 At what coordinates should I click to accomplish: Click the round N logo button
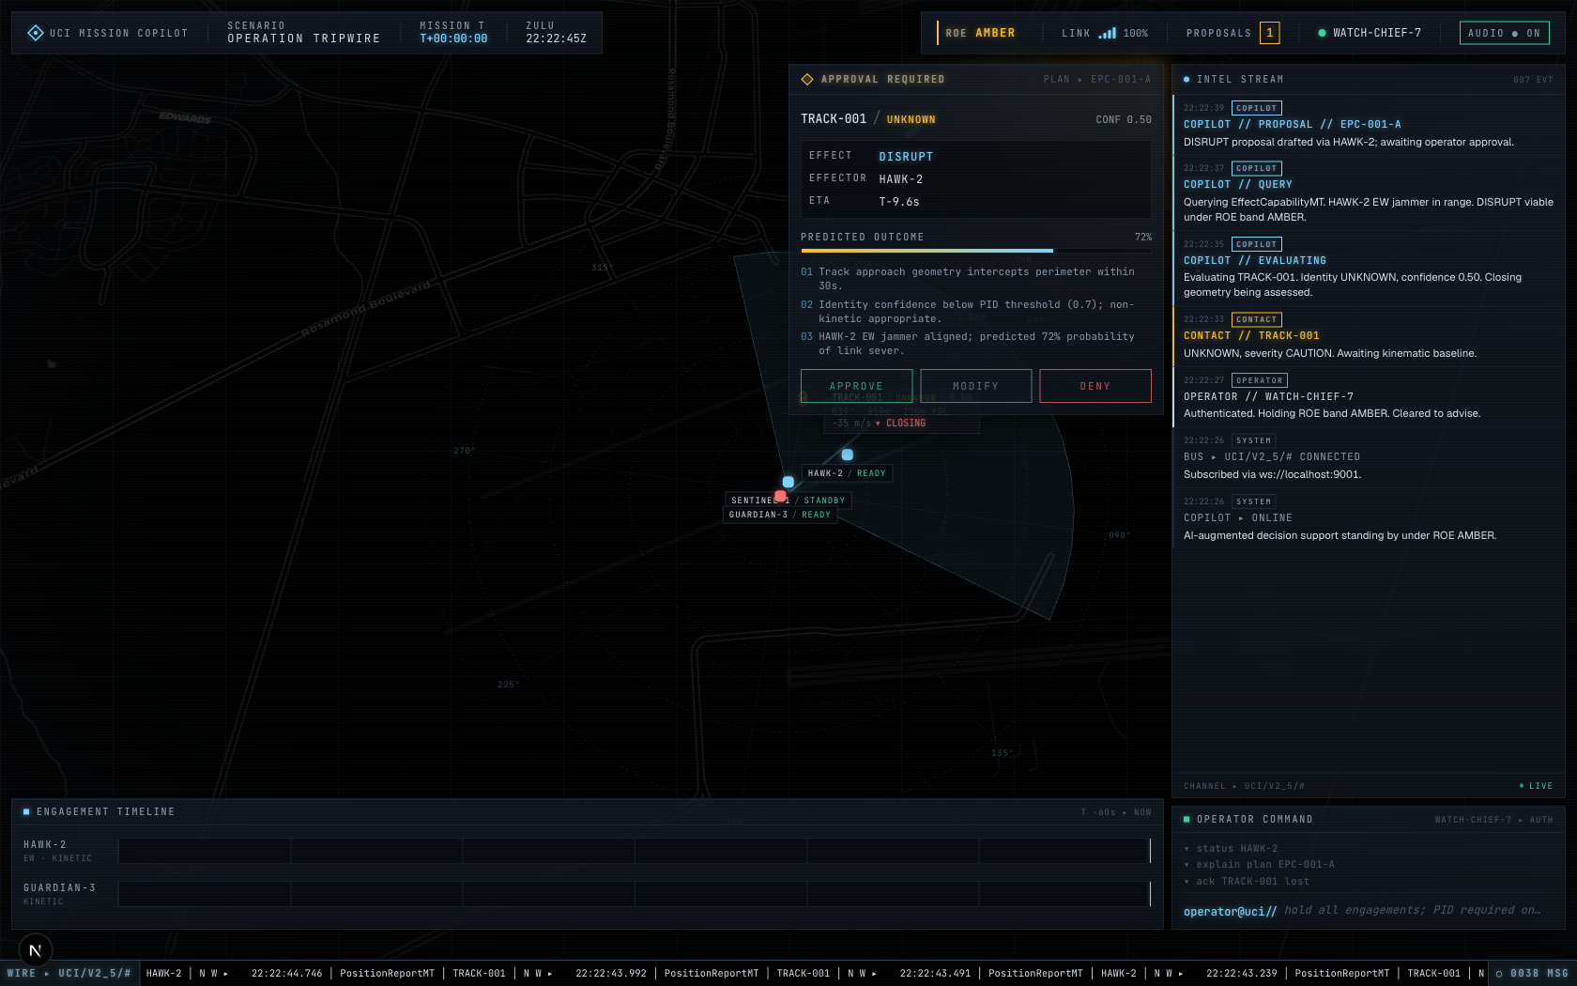(36, 950)
